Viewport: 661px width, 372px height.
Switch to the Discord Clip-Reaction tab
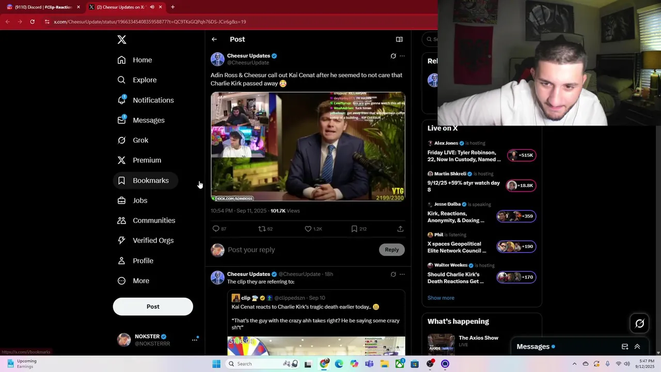(x=44, y=7)
